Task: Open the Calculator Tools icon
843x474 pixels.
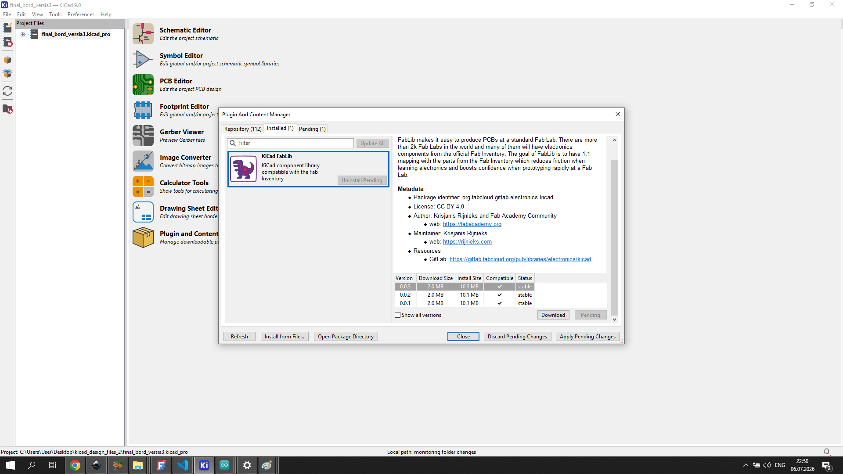Action: point(143,187)
